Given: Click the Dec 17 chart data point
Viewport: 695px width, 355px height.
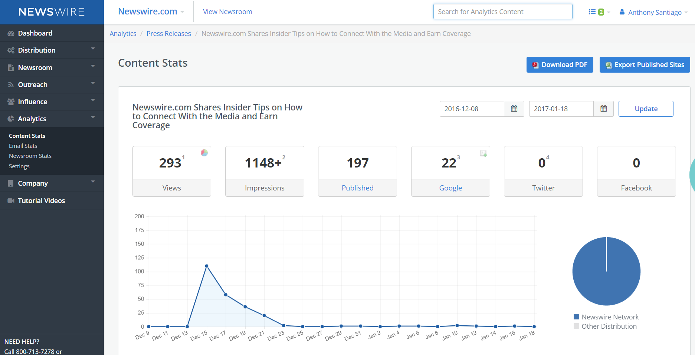Looking at the screenshot, I should coord(226,295).
